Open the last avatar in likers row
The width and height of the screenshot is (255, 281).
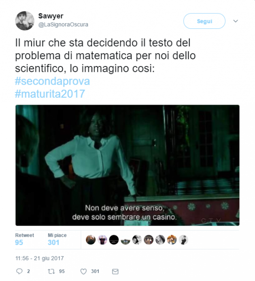tap(183, 240)
